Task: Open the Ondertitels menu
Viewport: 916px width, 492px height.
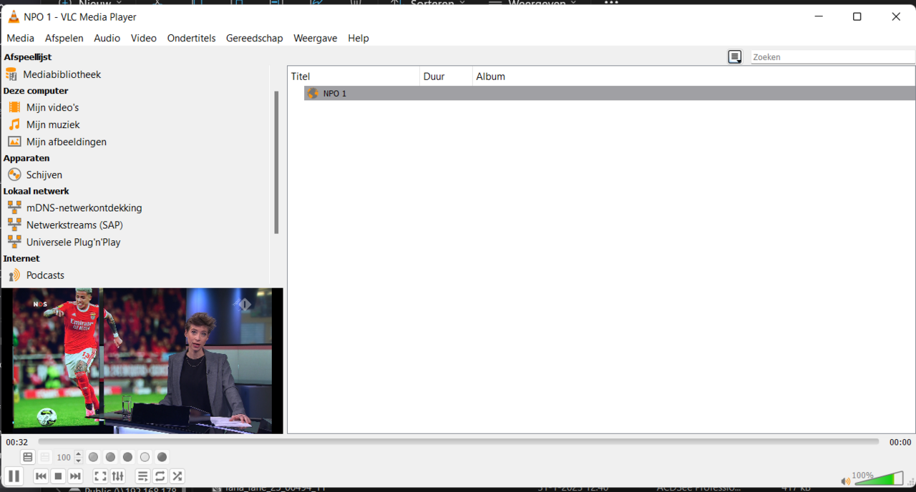Action: pos(191,39)
